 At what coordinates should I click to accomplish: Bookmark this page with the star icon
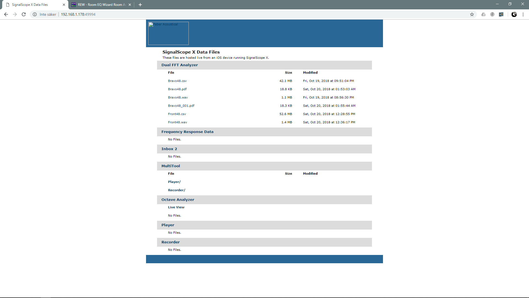tap(472, 14)
